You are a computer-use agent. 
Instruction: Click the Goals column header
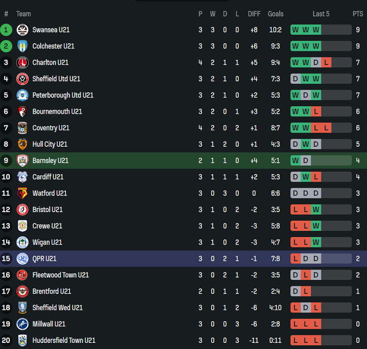pos(276,14)
